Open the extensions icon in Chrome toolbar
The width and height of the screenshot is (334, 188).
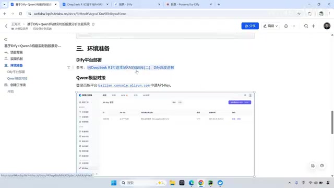click(309, 14)
